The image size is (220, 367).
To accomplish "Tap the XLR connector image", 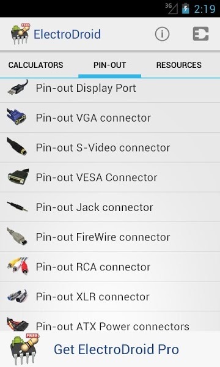I will pyautogui.click(x=17, y=296).
